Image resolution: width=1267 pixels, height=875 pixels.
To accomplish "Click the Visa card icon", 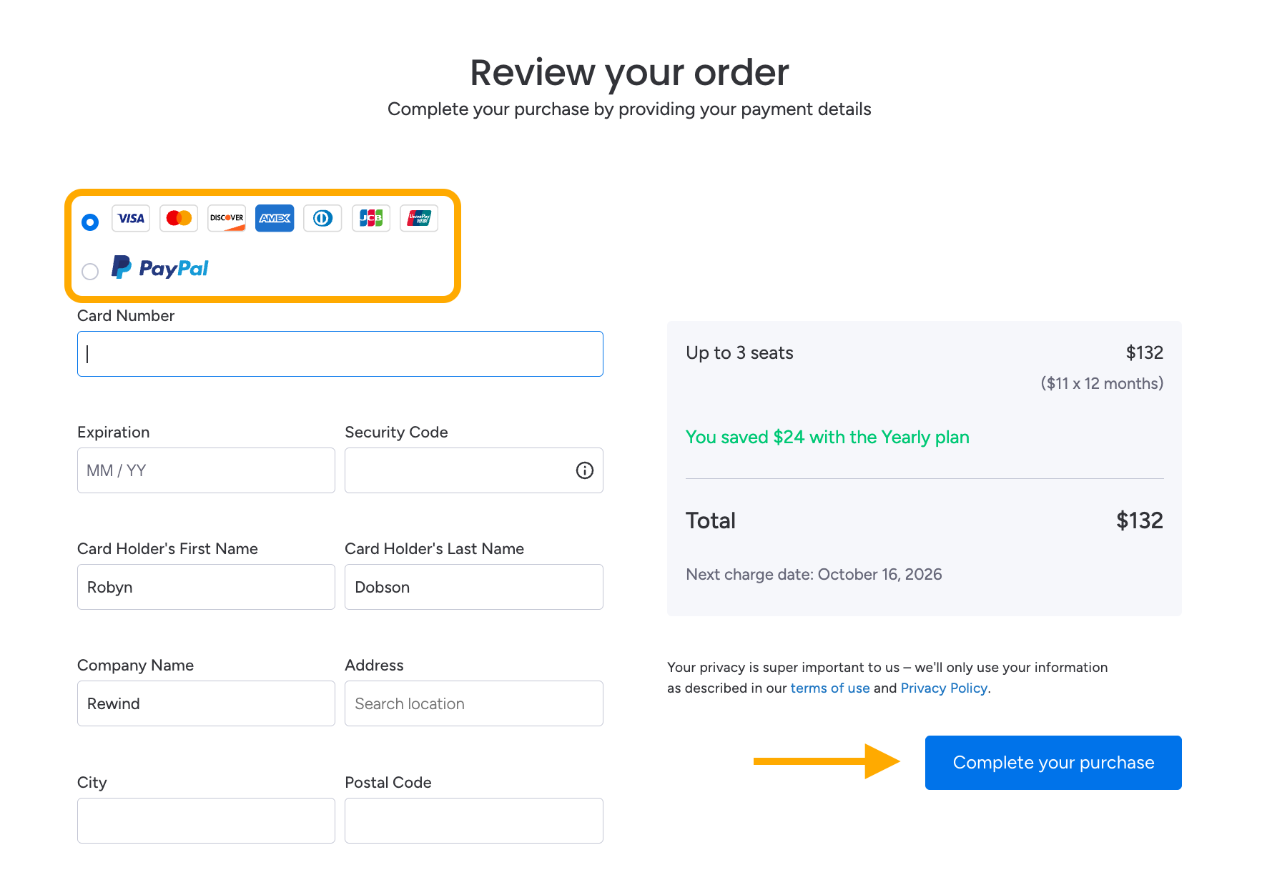I will point(131,218).
